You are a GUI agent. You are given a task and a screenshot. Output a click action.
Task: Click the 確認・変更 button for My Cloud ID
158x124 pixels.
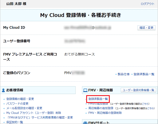tap(147, 28)
